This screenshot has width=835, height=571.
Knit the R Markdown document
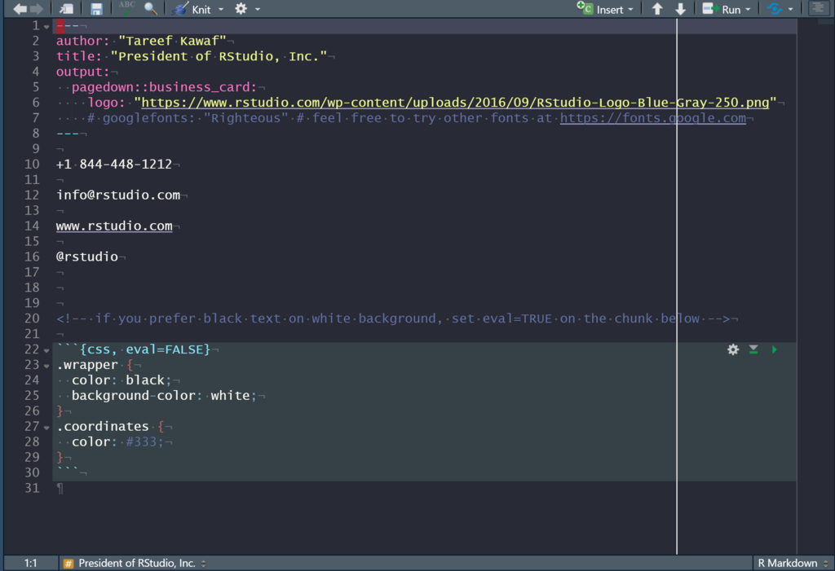tap(192, 9)
